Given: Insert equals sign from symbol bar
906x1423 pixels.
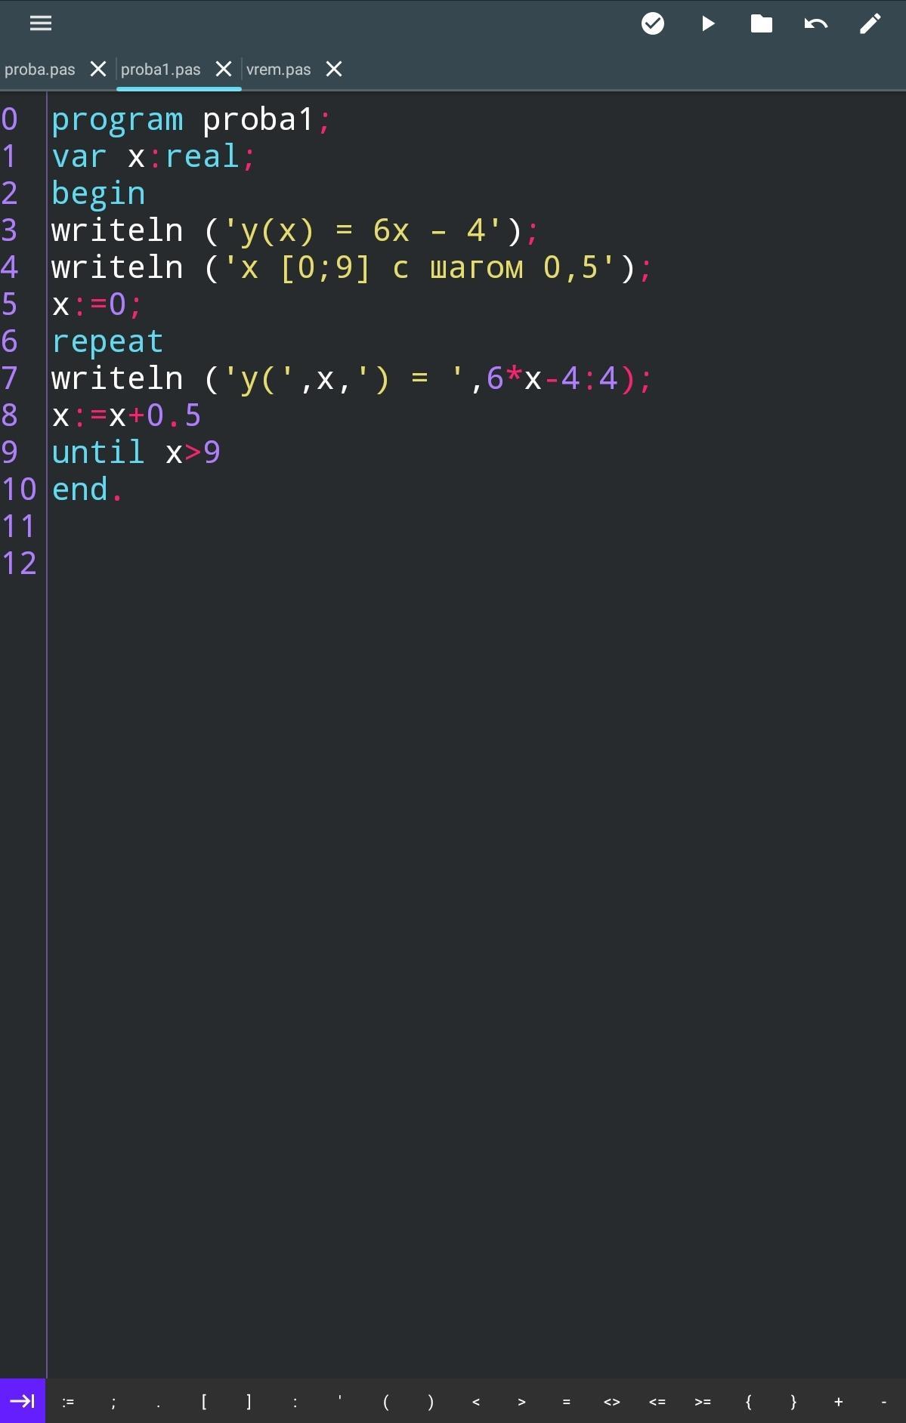Looking at the screenshot, I should [567, 1402].
